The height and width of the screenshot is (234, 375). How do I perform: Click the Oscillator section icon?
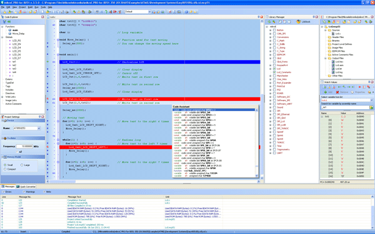(x=4, y=139)
